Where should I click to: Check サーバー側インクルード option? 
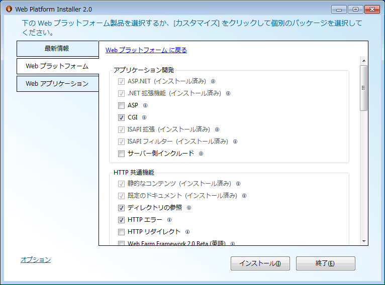coord(121,154)
